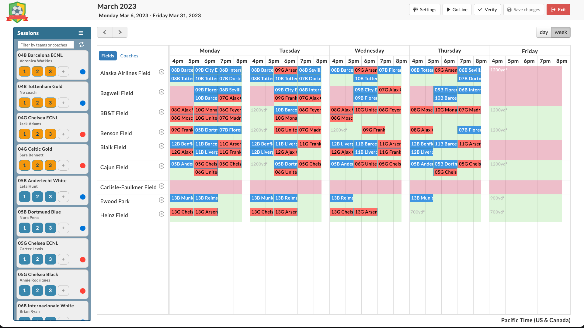Click the Go Live button

(x=457, y=9)
